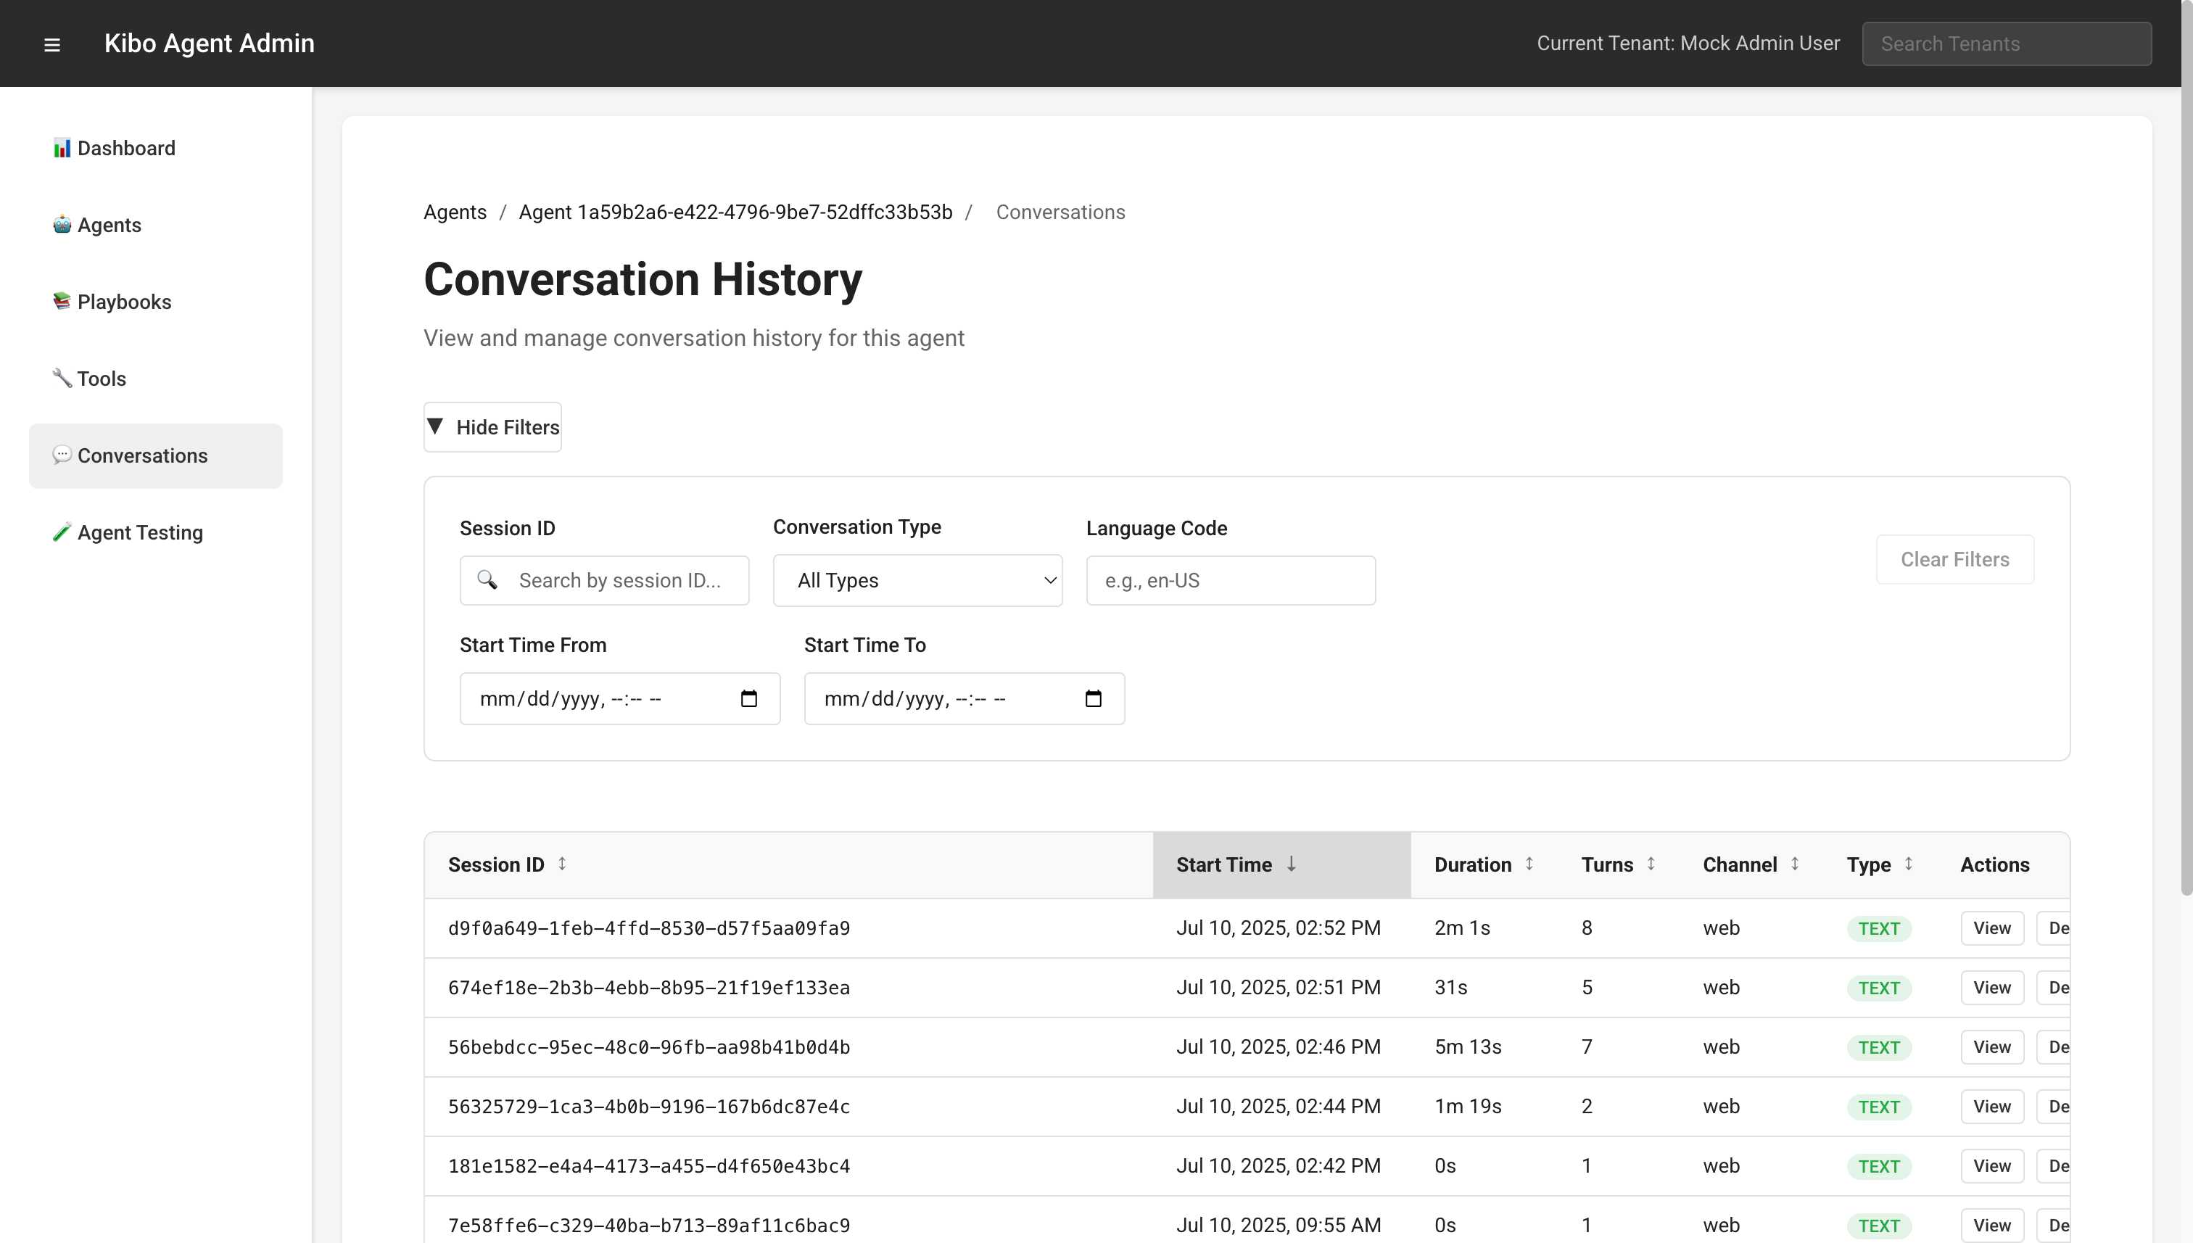Click the Tools wrench icon
Screen dimensions: 2193x1243
point(62,379)
